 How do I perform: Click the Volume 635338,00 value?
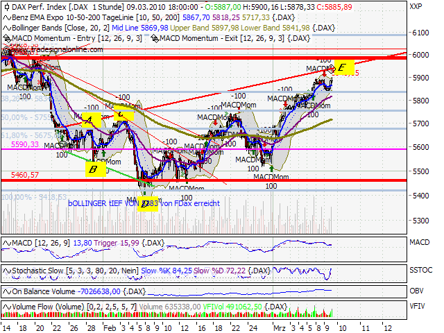pos(169,307)
